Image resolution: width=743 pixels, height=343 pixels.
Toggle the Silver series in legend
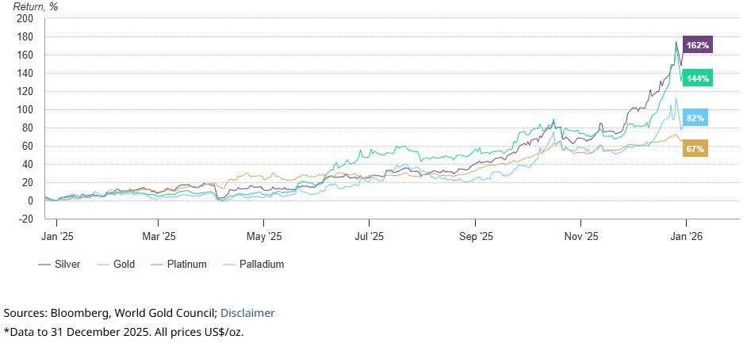(x=67, y=264)
